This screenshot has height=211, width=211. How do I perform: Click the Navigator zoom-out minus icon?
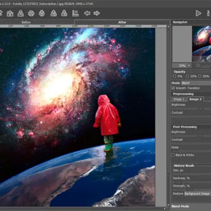click(198, 66)
